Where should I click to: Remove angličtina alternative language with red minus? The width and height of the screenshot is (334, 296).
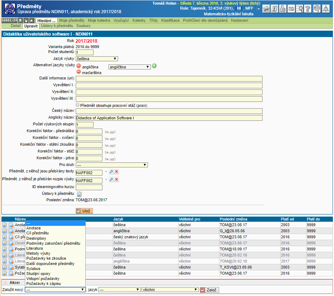tap(79, 66)
